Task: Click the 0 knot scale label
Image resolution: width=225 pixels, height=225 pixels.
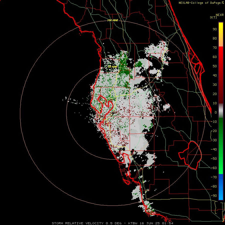Action: (216, 112)
